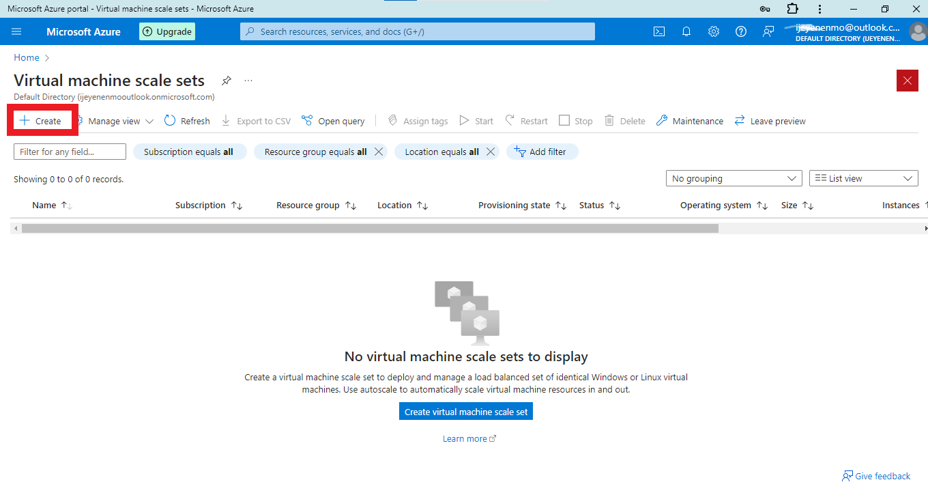Open the Location equals all filter
The height and width of the screenshot is (495, 928).
(441, 152)
